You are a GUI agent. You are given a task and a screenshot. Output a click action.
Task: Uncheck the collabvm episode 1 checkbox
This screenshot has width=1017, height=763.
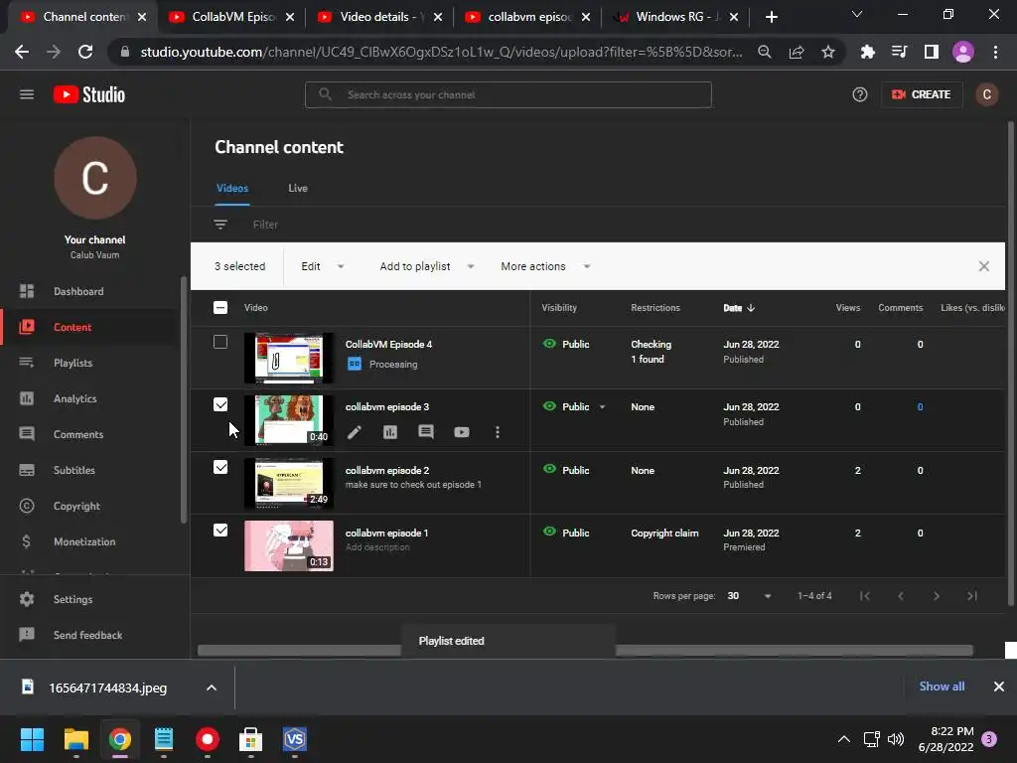pos(220,531)
